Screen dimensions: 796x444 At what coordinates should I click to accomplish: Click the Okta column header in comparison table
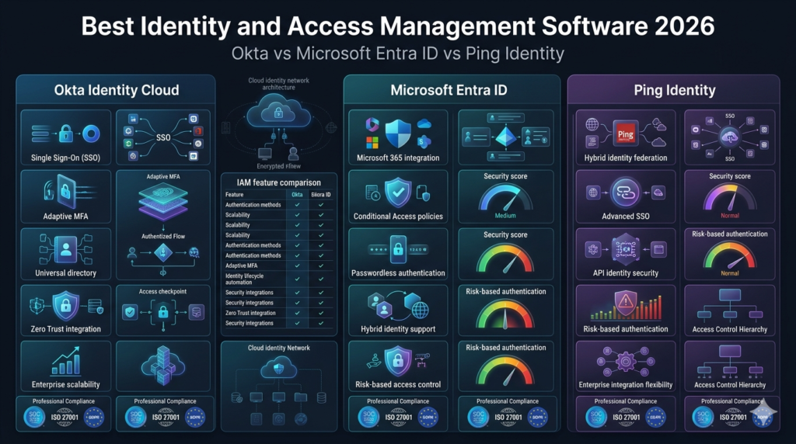click(297, 195)
